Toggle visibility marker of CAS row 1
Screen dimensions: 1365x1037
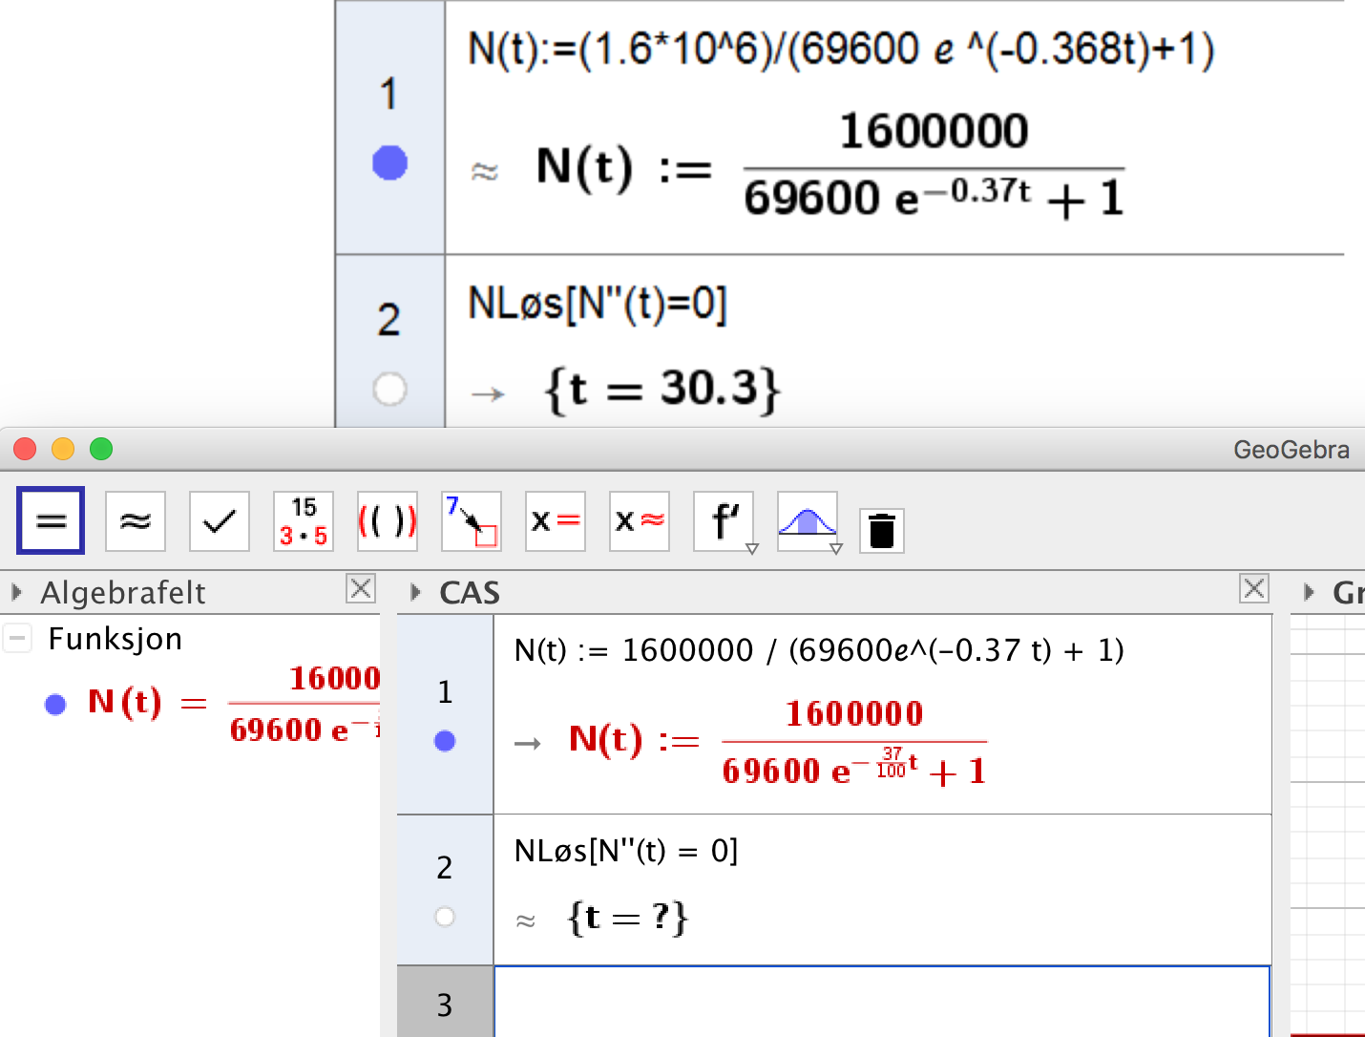[x=445, y=741]
